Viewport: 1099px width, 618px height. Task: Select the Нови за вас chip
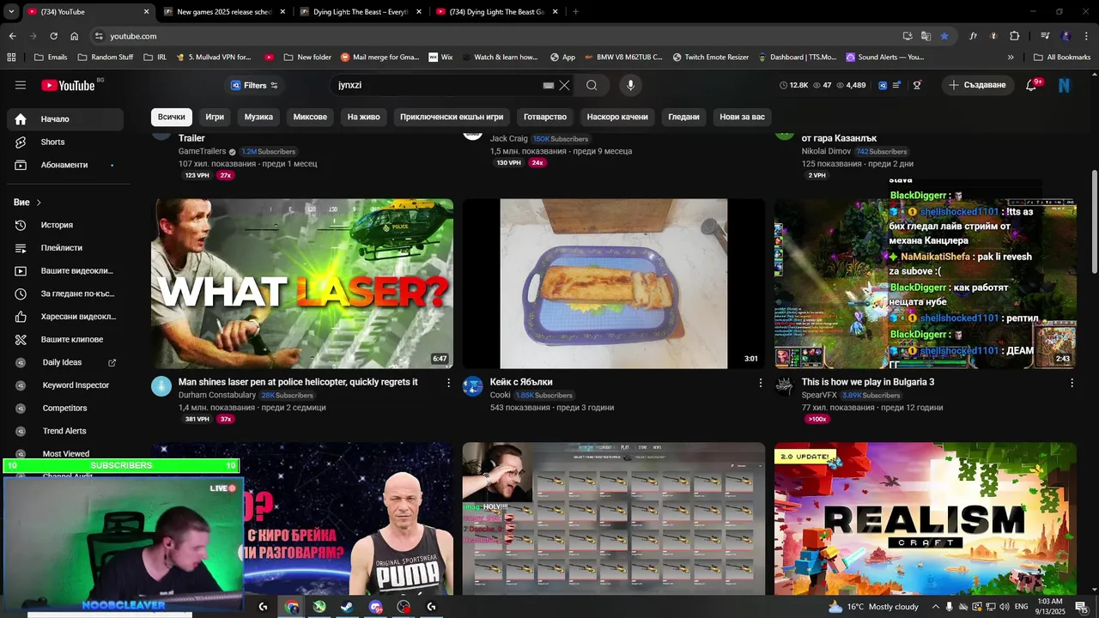click(x=742, y=117)
